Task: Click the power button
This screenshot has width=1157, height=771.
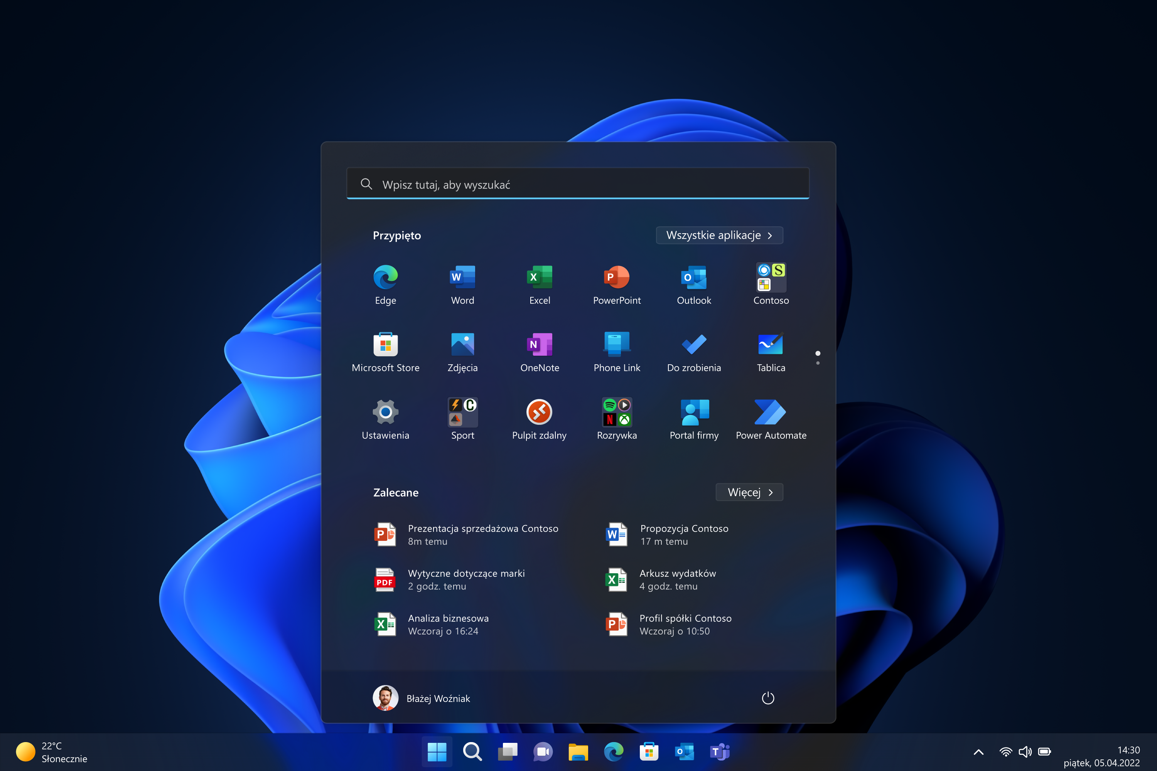Action: [768, 698]
